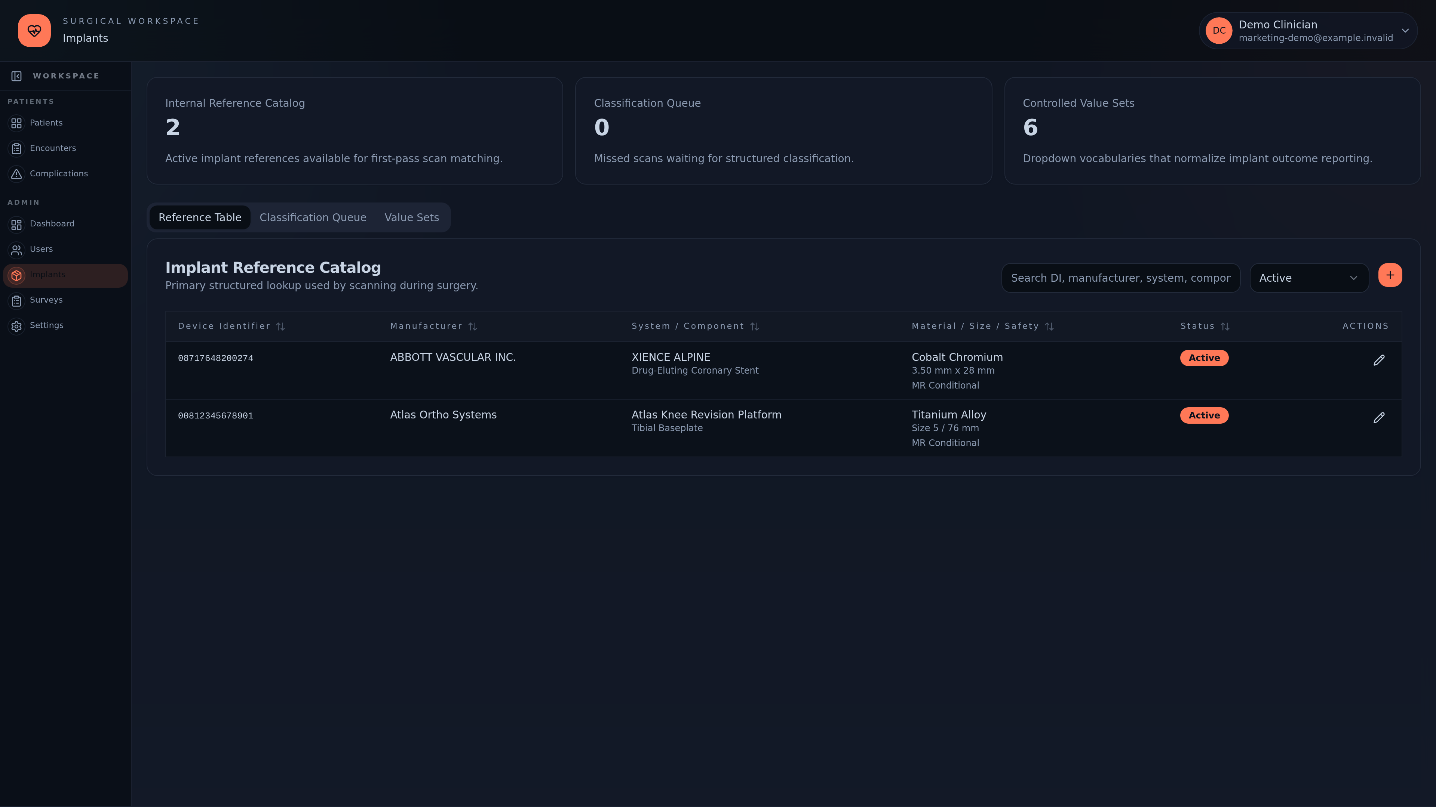Click the Surveys clipboard icon
Screen dimensions: 1436x807
click(x=17, y=301)
